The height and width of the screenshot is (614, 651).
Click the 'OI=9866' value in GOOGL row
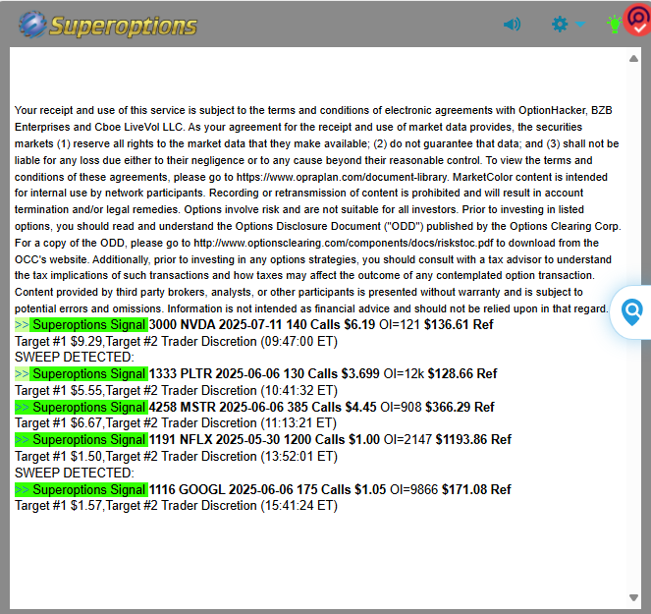[413, 489]
